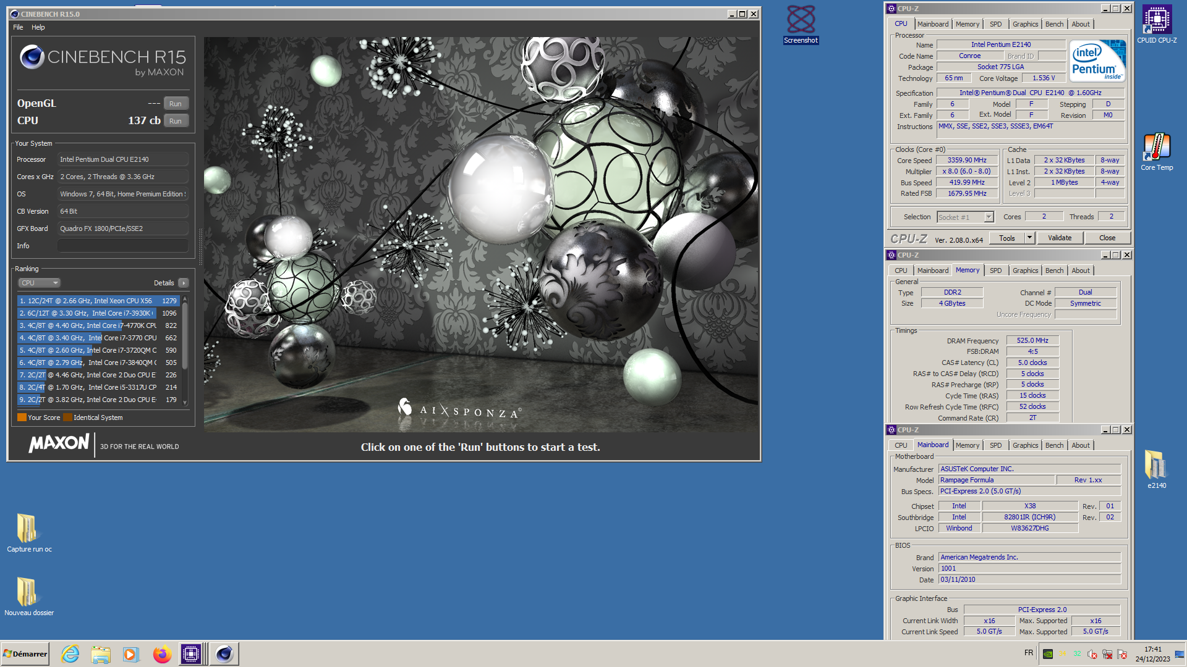Click the Intel Pentium inside logo
Viewport: 1187px width, 667px height.
point(1097,61)
